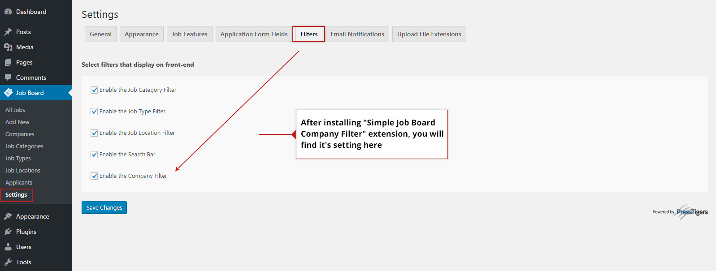This screenshot has width=716, height=271.
Task: Click Add New under Job Board
Action: [x=17, y=122]
